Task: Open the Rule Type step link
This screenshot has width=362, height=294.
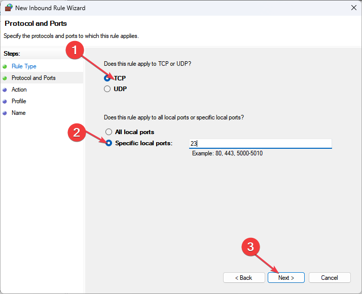Action: click(x=24, y=66)
